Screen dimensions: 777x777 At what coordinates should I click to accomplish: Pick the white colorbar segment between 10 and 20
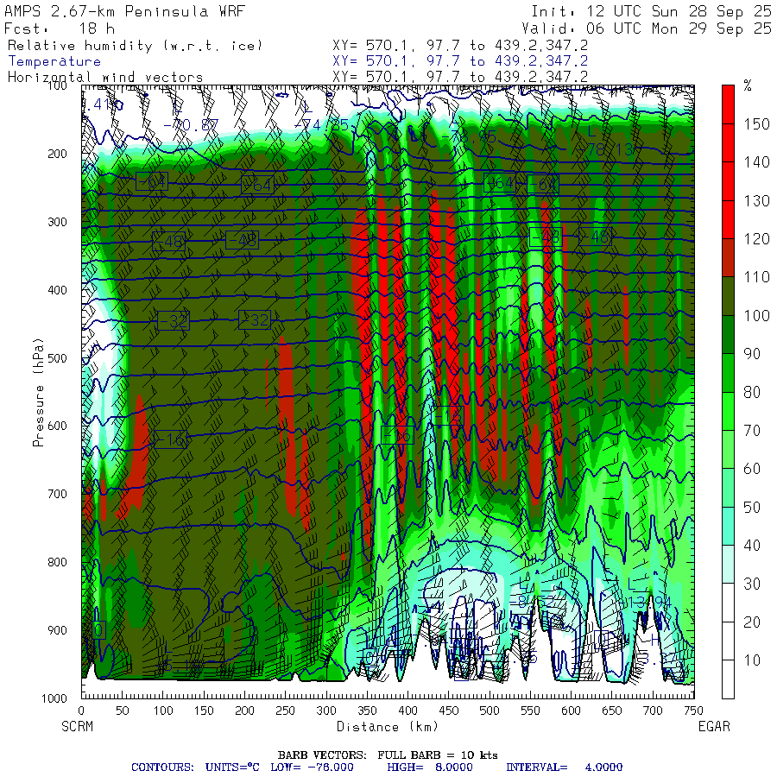point(728,641)
